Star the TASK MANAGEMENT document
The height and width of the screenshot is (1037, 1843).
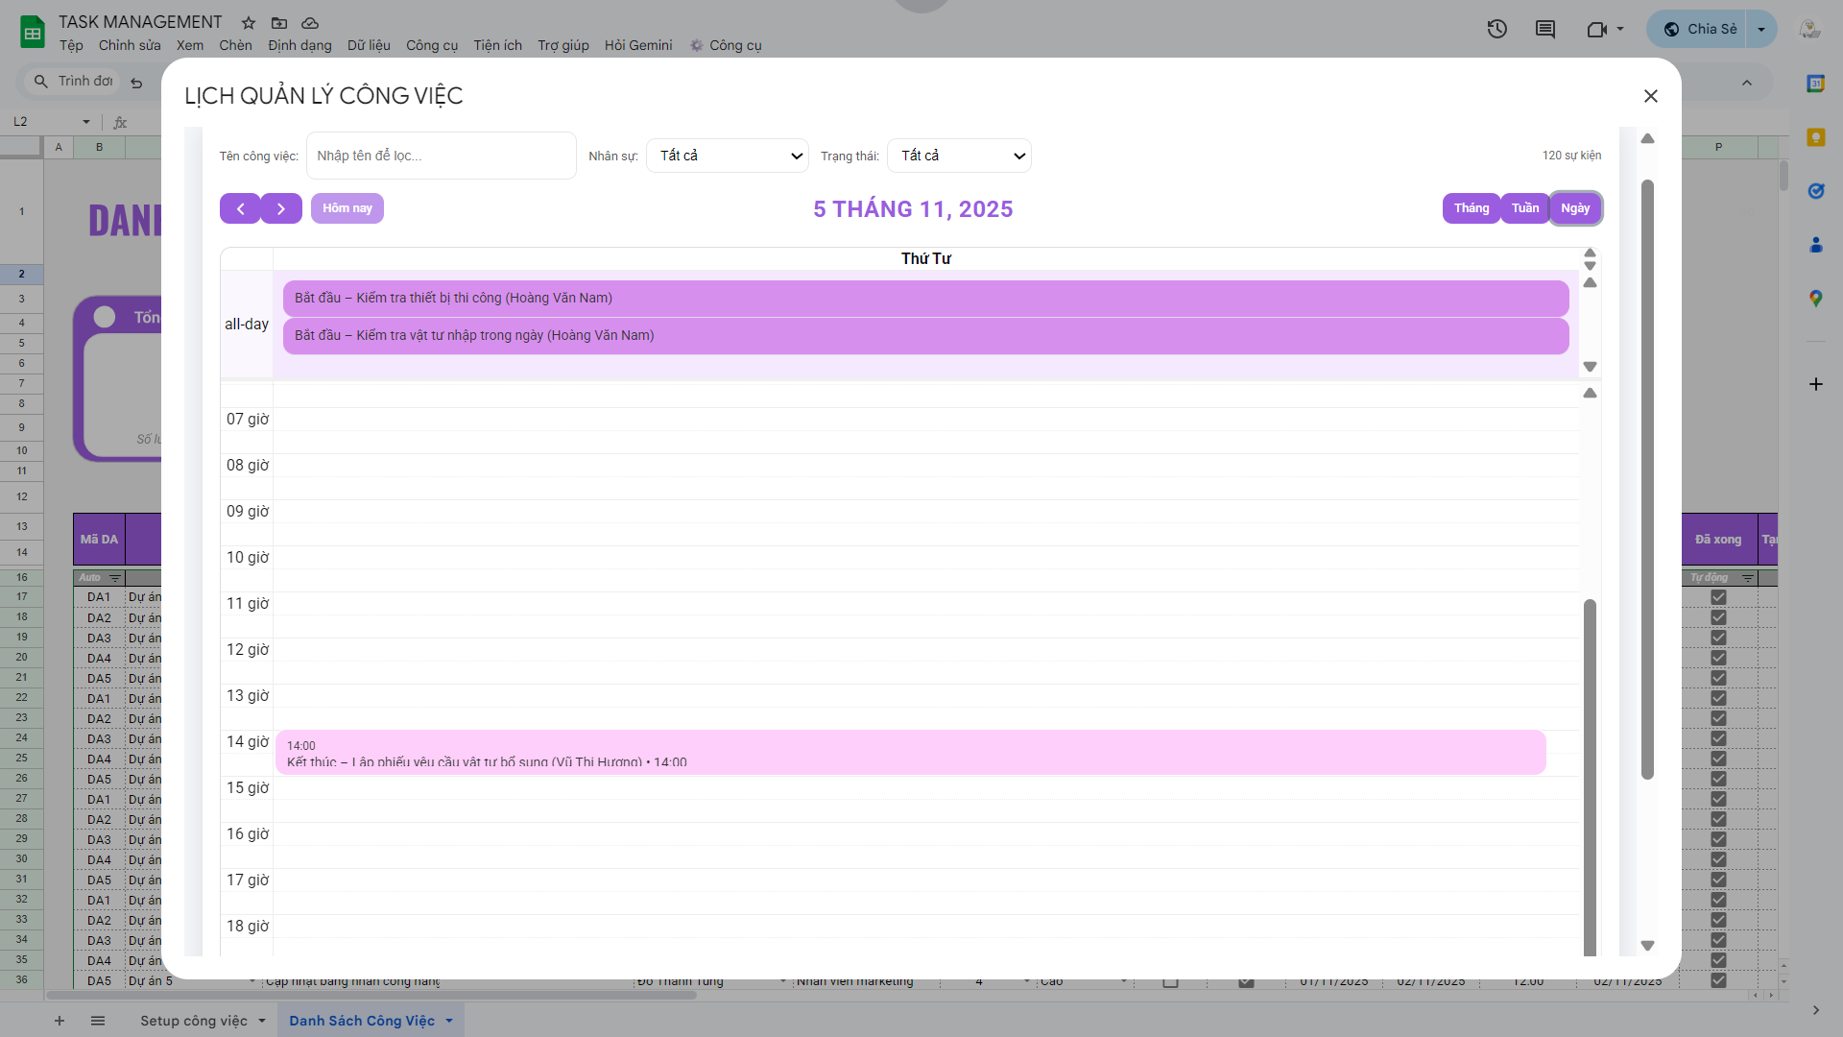(249, 22)
